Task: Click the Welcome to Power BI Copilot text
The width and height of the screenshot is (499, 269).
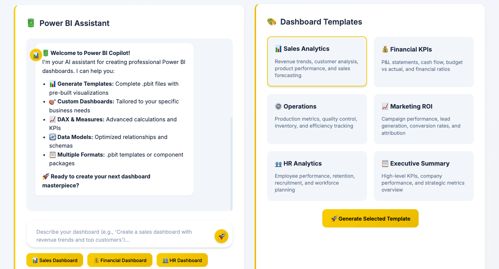Action: 90,53
